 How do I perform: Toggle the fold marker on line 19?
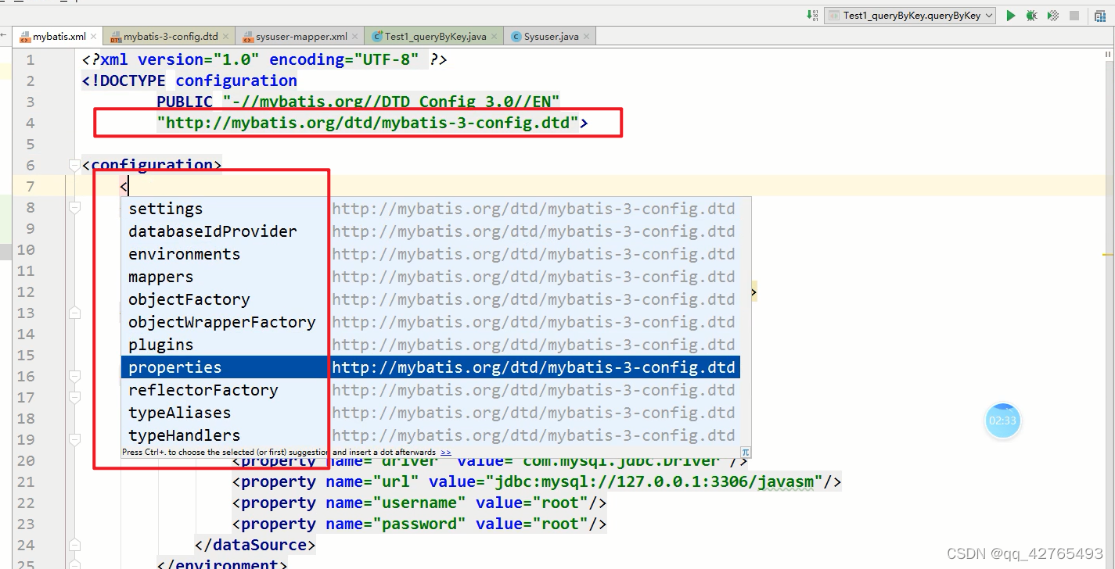(74, 439)
